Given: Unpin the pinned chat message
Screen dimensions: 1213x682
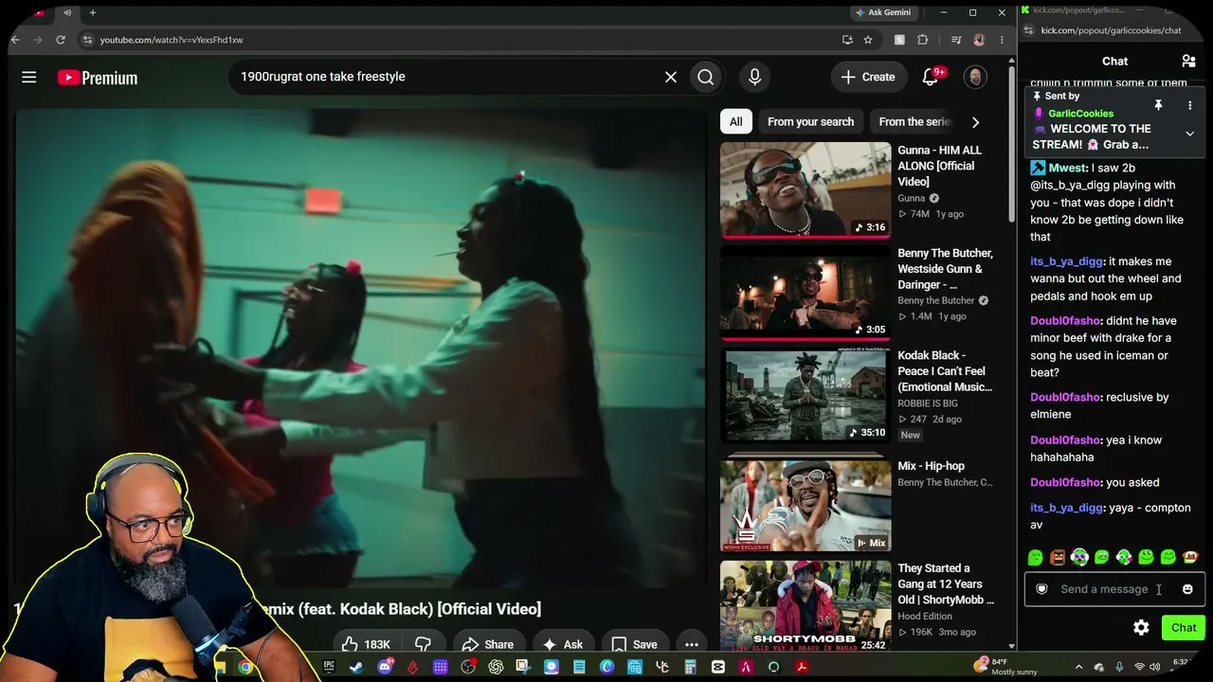Looking at the screenshot, I should (x=1158, y=105).
